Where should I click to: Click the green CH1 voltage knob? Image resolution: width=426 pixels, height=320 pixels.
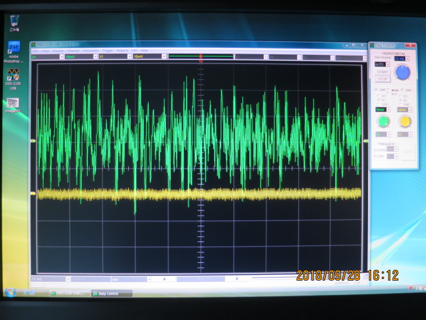tap(382, 122)
